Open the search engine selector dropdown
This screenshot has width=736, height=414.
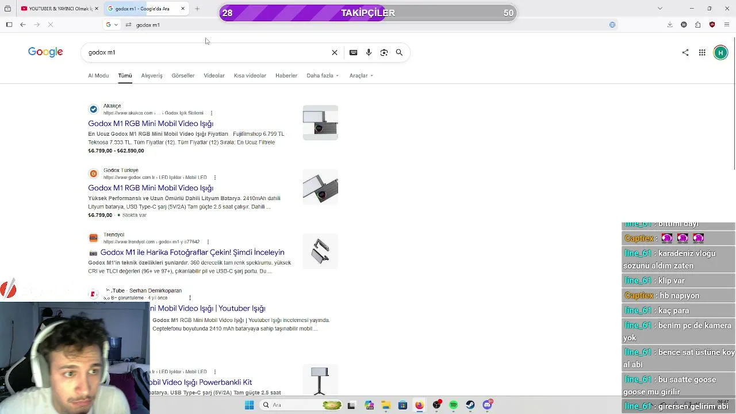click(112, 25)
